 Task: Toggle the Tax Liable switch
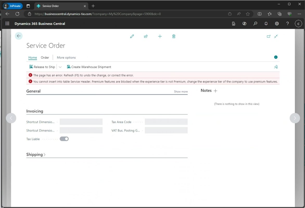(64, 139)
